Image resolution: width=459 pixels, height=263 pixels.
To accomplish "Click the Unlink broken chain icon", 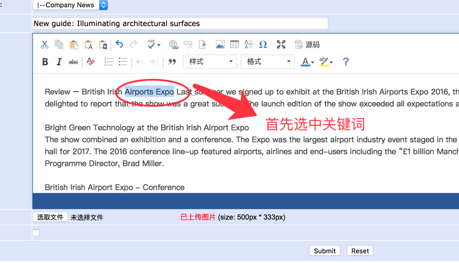I will coord(188,45).
